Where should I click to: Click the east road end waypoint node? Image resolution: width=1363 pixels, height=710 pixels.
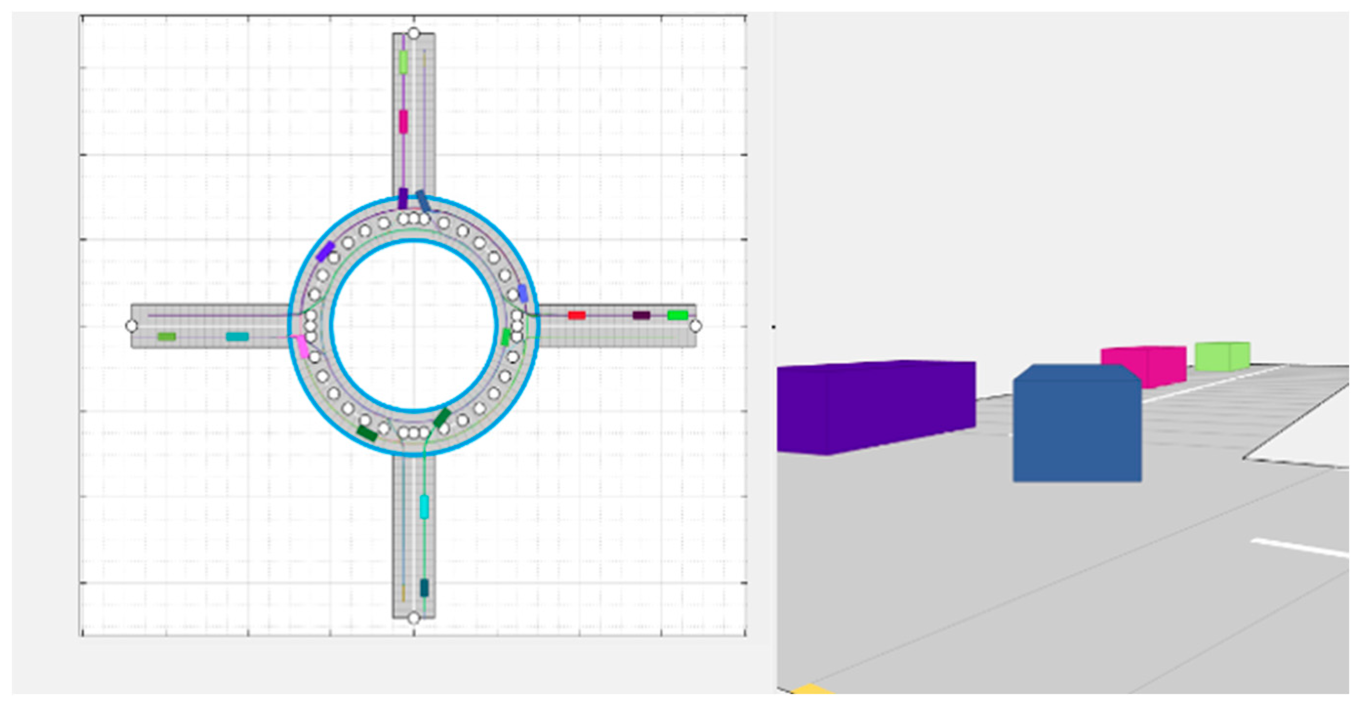coord(696,326)
